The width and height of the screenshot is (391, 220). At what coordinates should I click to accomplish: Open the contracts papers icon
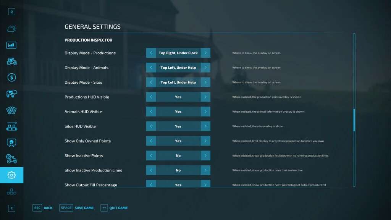[x=11, y=110]
